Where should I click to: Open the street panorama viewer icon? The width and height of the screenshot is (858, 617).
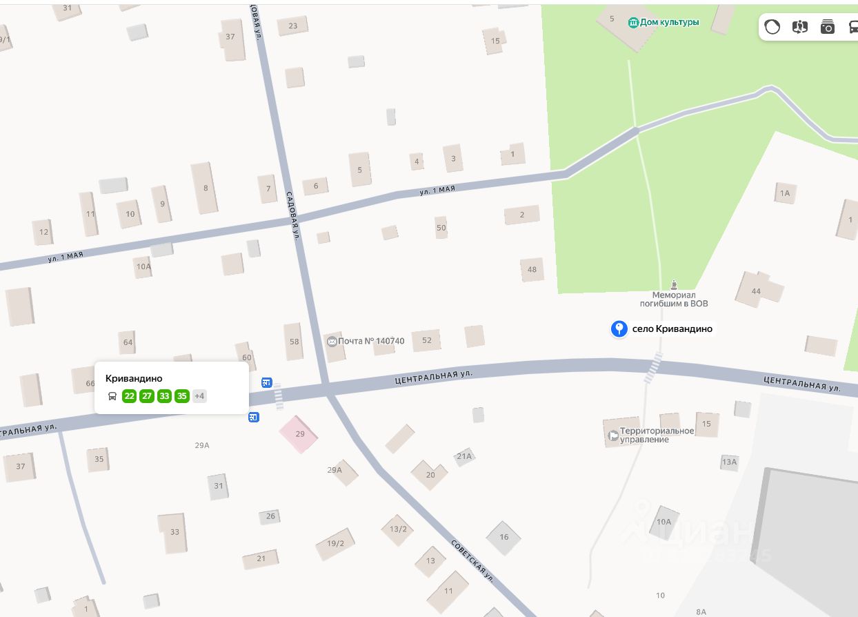[800, 27]
